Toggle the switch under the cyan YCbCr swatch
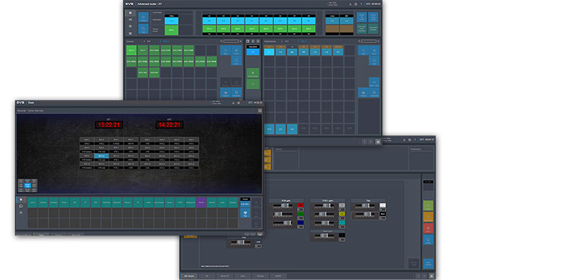The image size is (575, 280). (x=342, y=227)
